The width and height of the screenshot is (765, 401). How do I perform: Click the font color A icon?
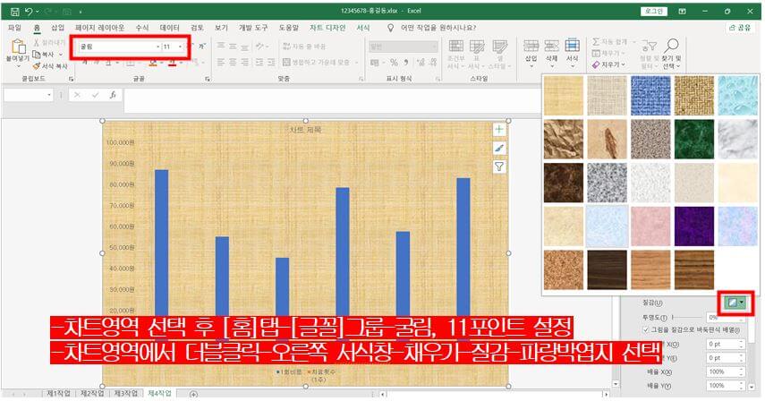pyautogui.click(x=172, y=63)
